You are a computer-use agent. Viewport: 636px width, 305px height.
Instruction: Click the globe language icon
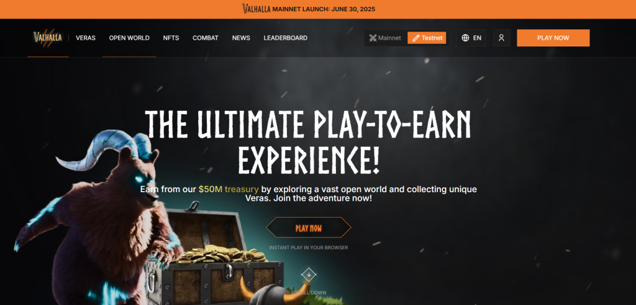[465, 38]
